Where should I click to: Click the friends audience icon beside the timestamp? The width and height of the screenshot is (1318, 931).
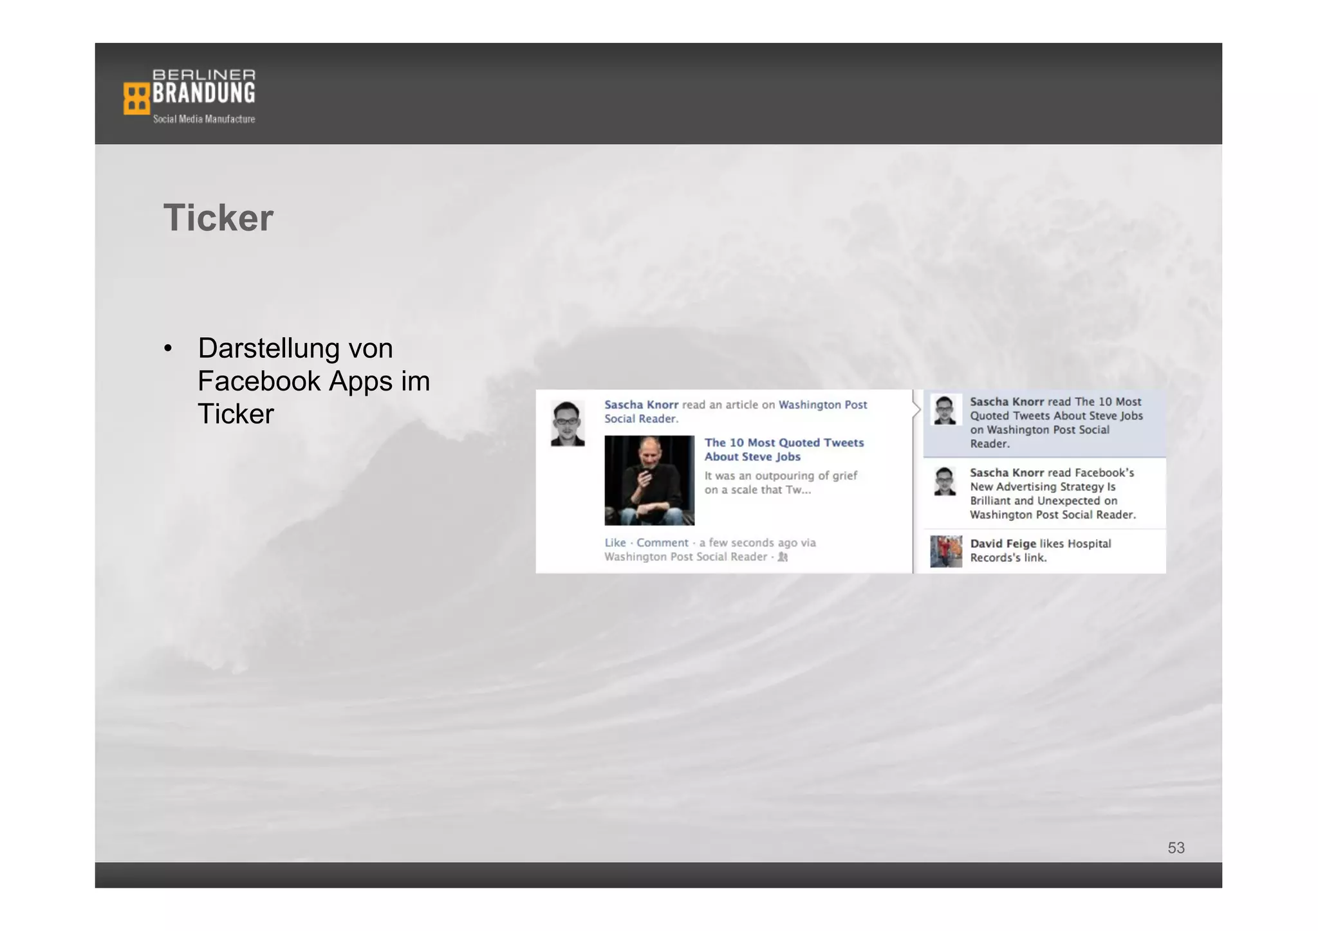point(783,557)
